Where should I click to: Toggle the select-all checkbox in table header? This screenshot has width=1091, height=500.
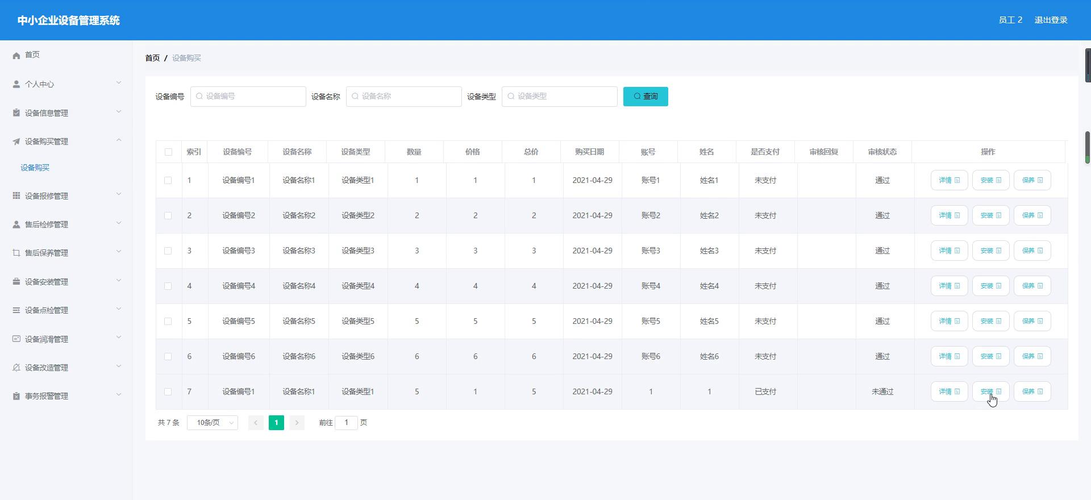click(x=168, y=152)
